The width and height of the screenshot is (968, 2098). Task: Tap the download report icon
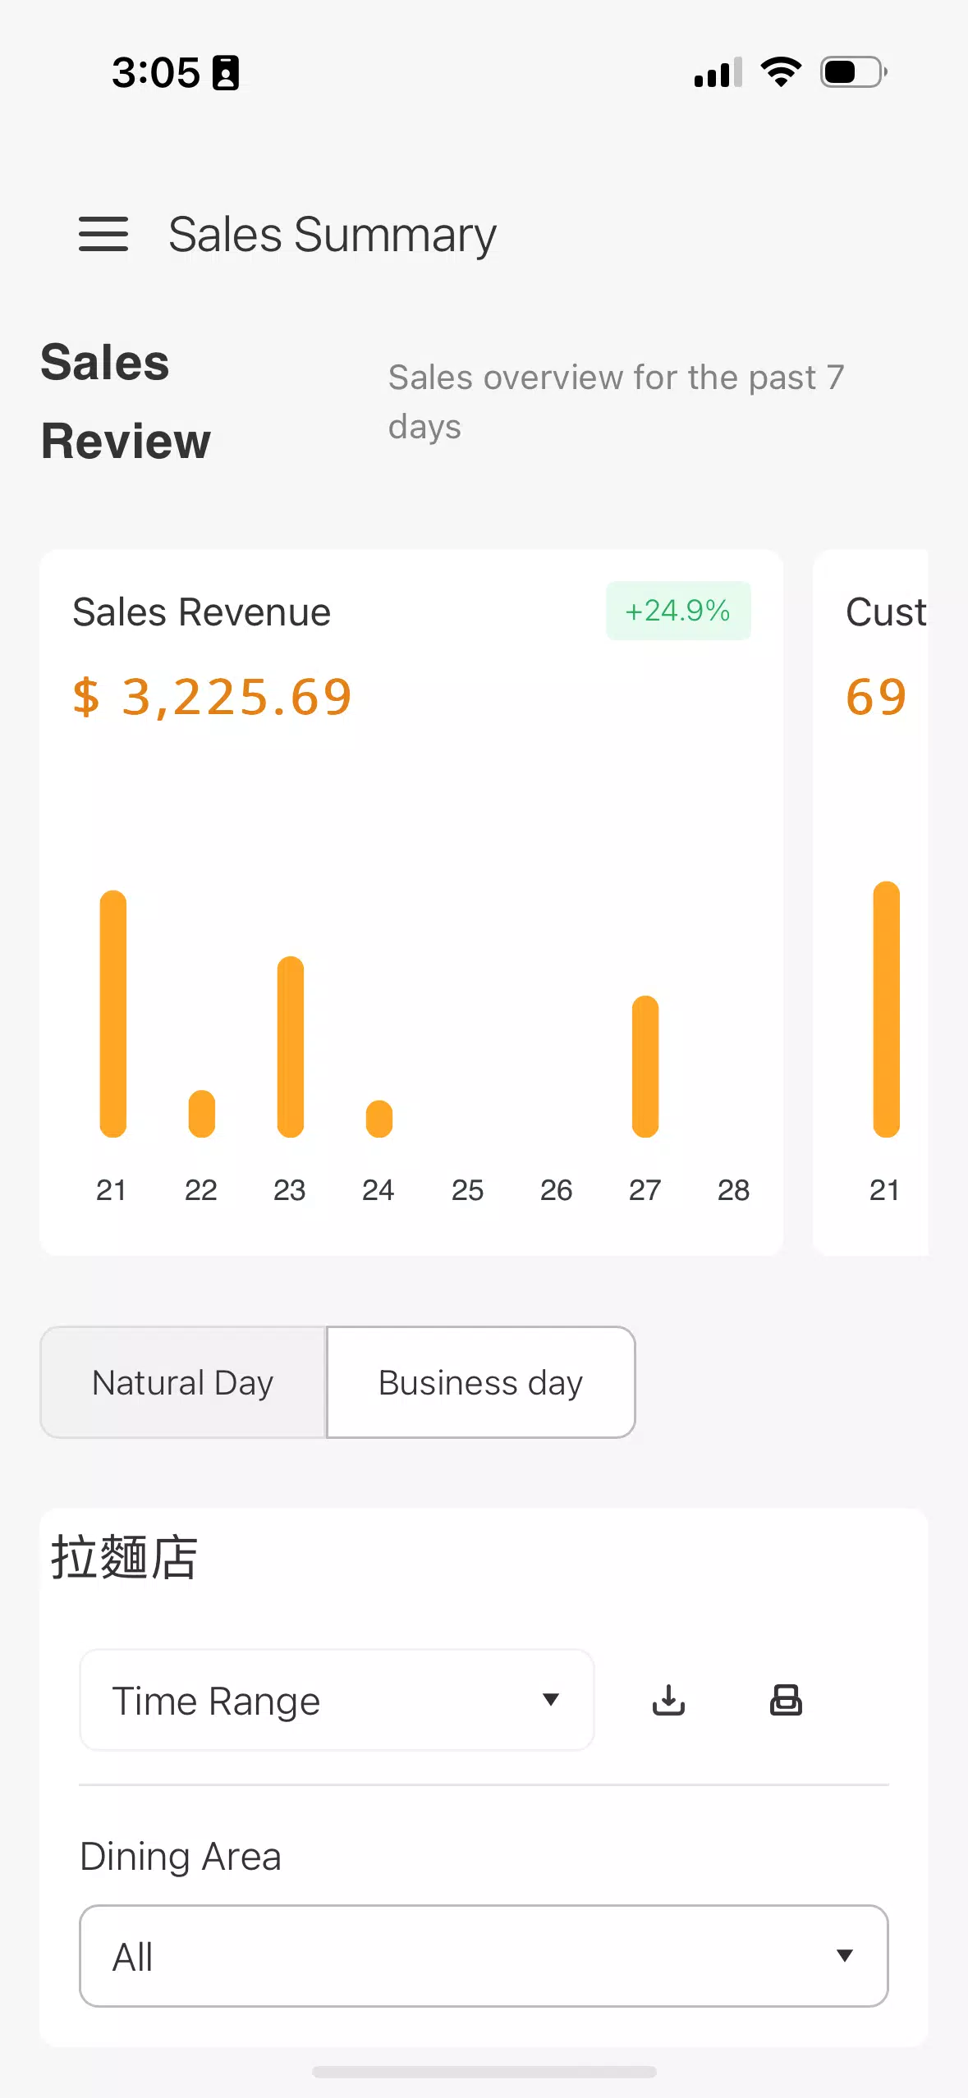pyautogui.click(x=668, y=1700)
